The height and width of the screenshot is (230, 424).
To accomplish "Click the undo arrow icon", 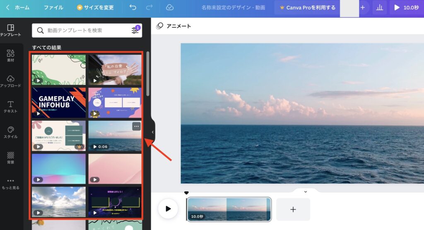I will (133, 7).
